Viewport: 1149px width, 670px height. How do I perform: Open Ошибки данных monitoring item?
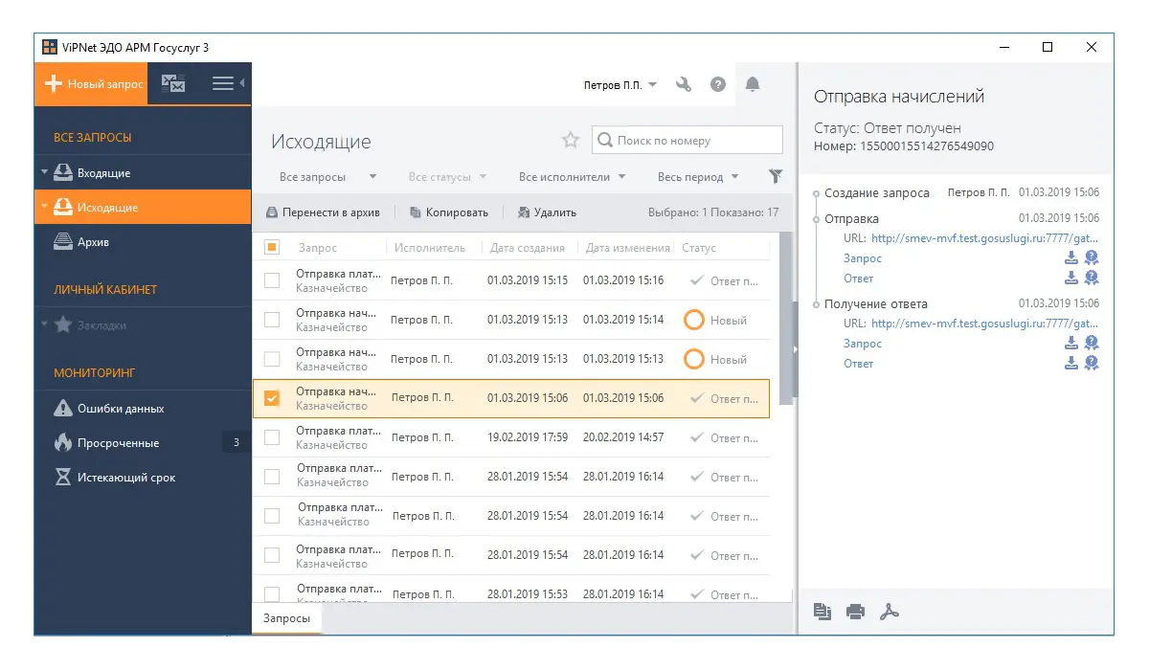tap(143, 409)
